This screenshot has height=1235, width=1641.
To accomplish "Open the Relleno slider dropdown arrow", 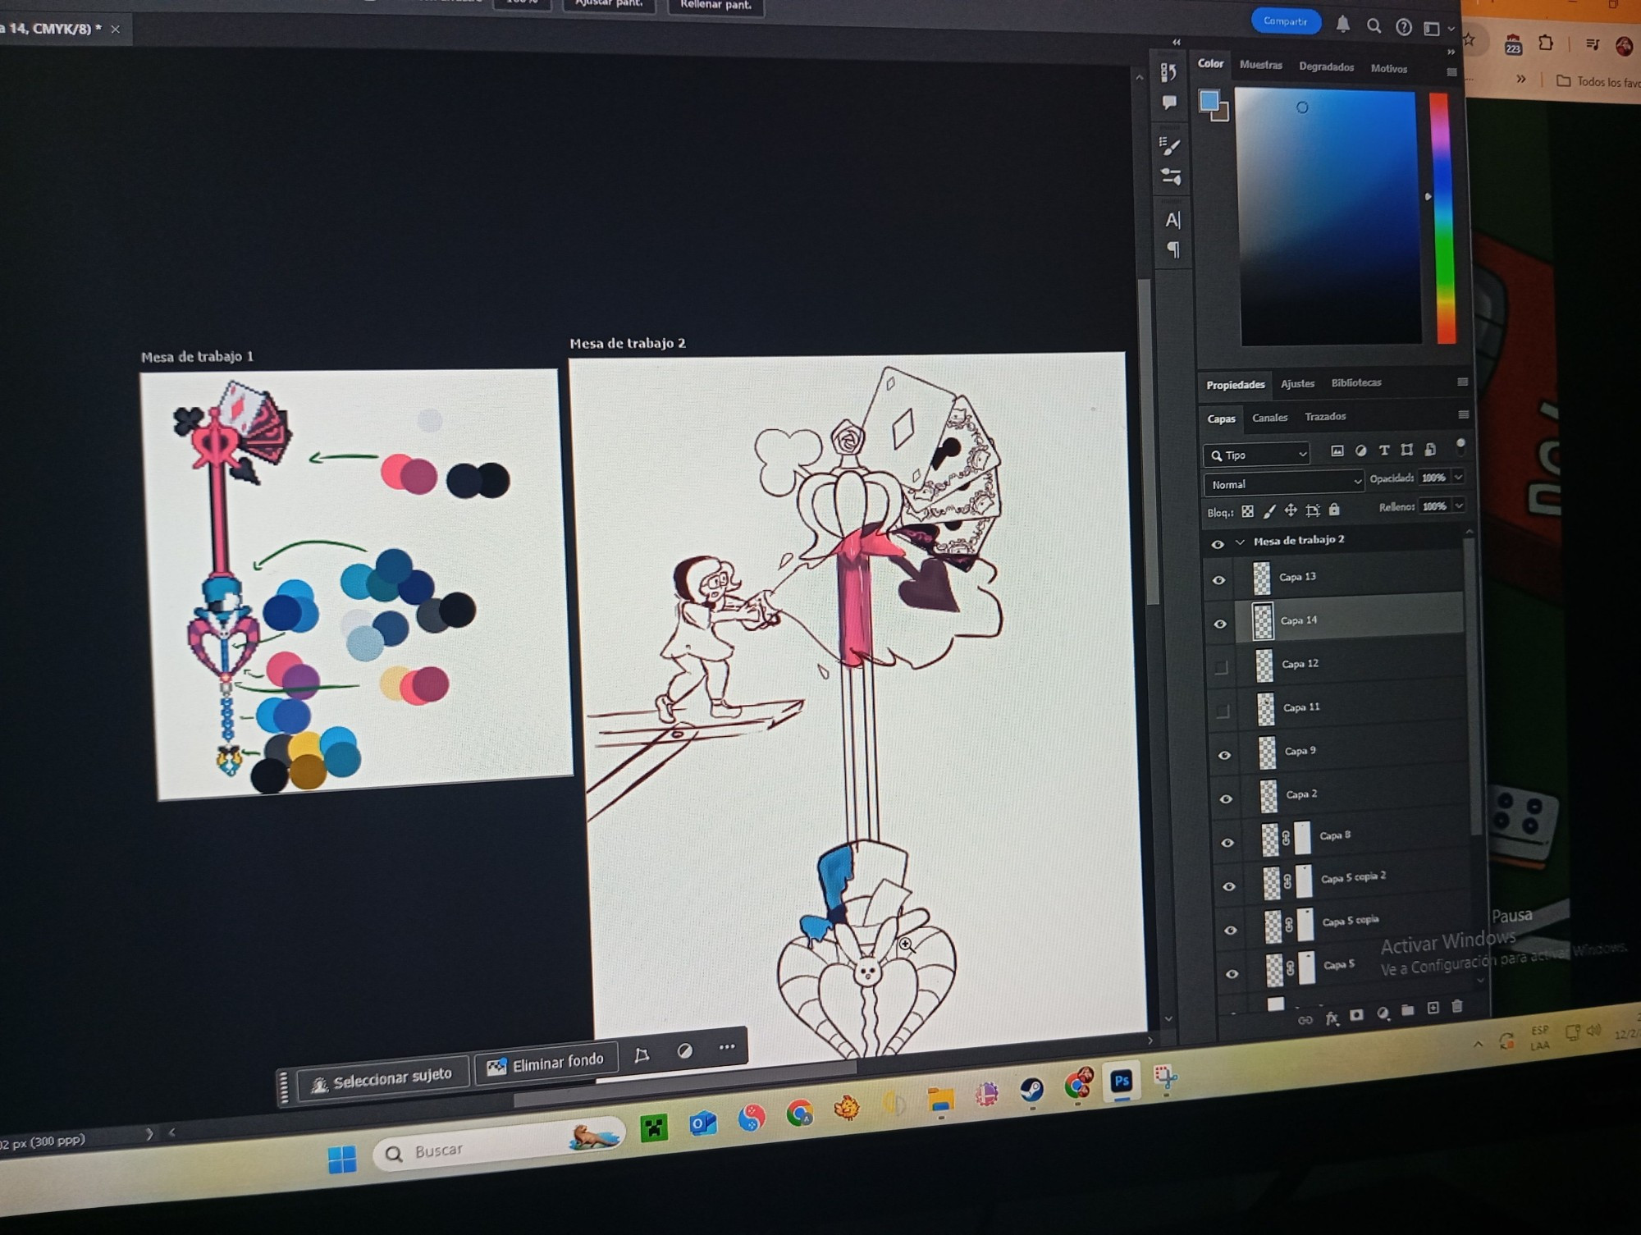I will coord(1459,505).
